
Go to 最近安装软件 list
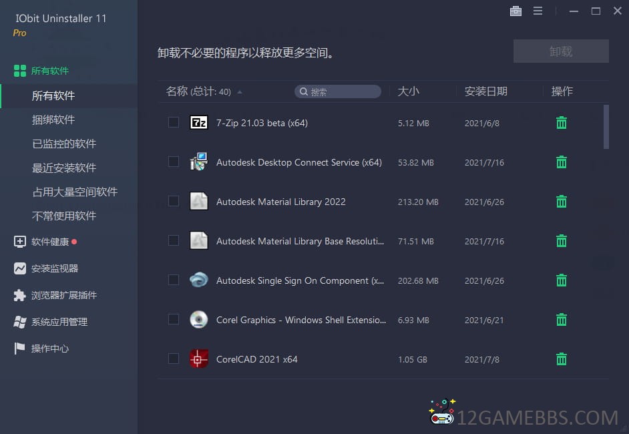[64, 168]
